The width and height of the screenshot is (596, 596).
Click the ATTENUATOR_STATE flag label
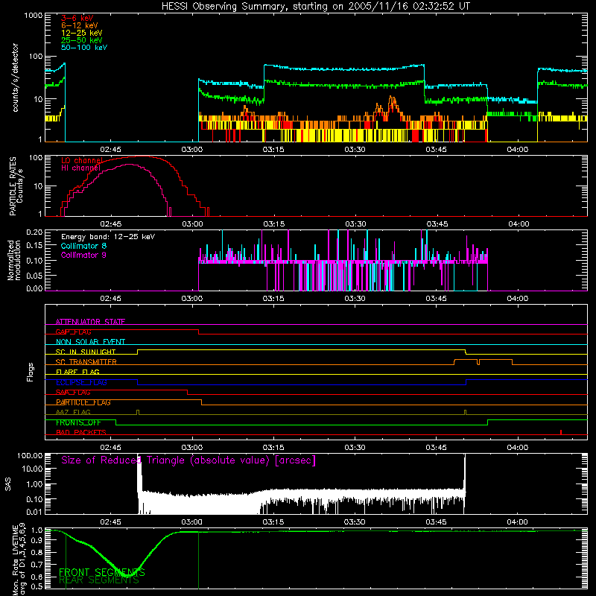point(90,322)
